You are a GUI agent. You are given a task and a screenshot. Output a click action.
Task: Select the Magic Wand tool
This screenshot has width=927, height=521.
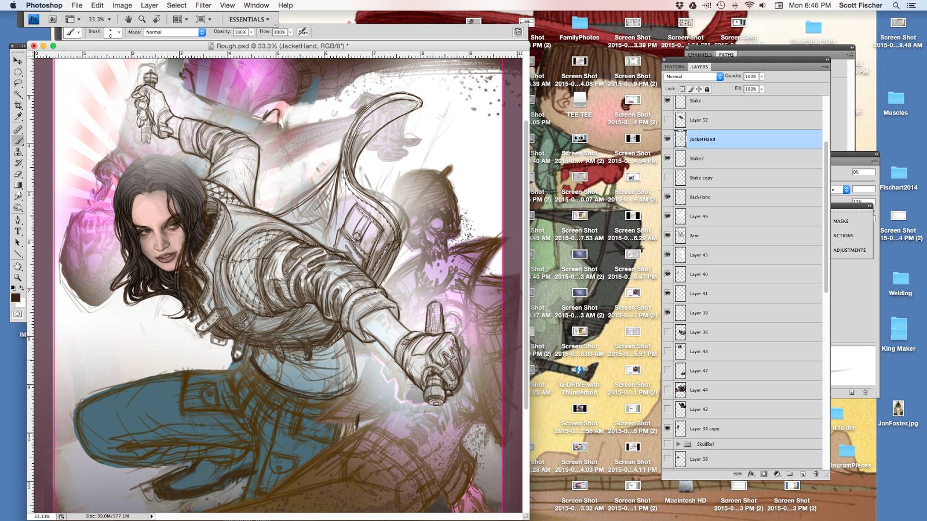(x=18, y=94)
